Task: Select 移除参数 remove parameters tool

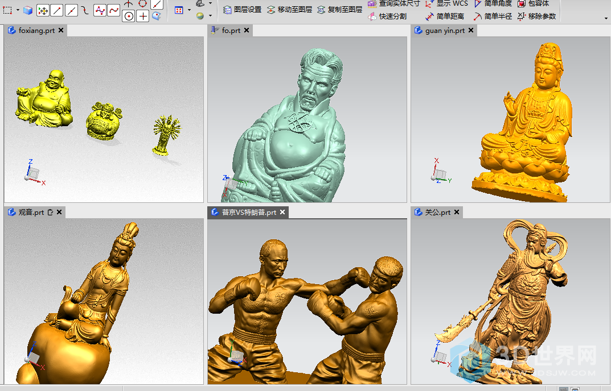Action: pyautogui.click(x=536, y=16)
